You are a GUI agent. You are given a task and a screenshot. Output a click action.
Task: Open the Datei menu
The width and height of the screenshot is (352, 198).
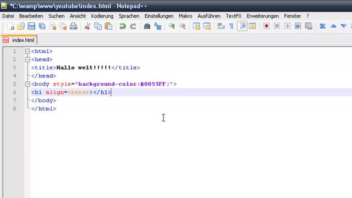[8, 16]
